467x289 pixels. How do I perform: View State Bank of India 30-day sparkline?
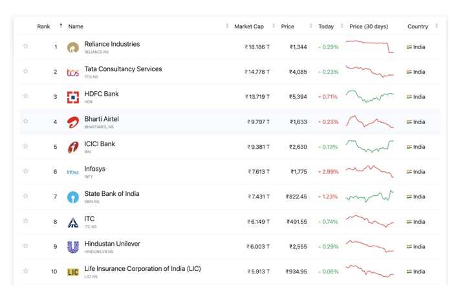click(x=369, y=196)
